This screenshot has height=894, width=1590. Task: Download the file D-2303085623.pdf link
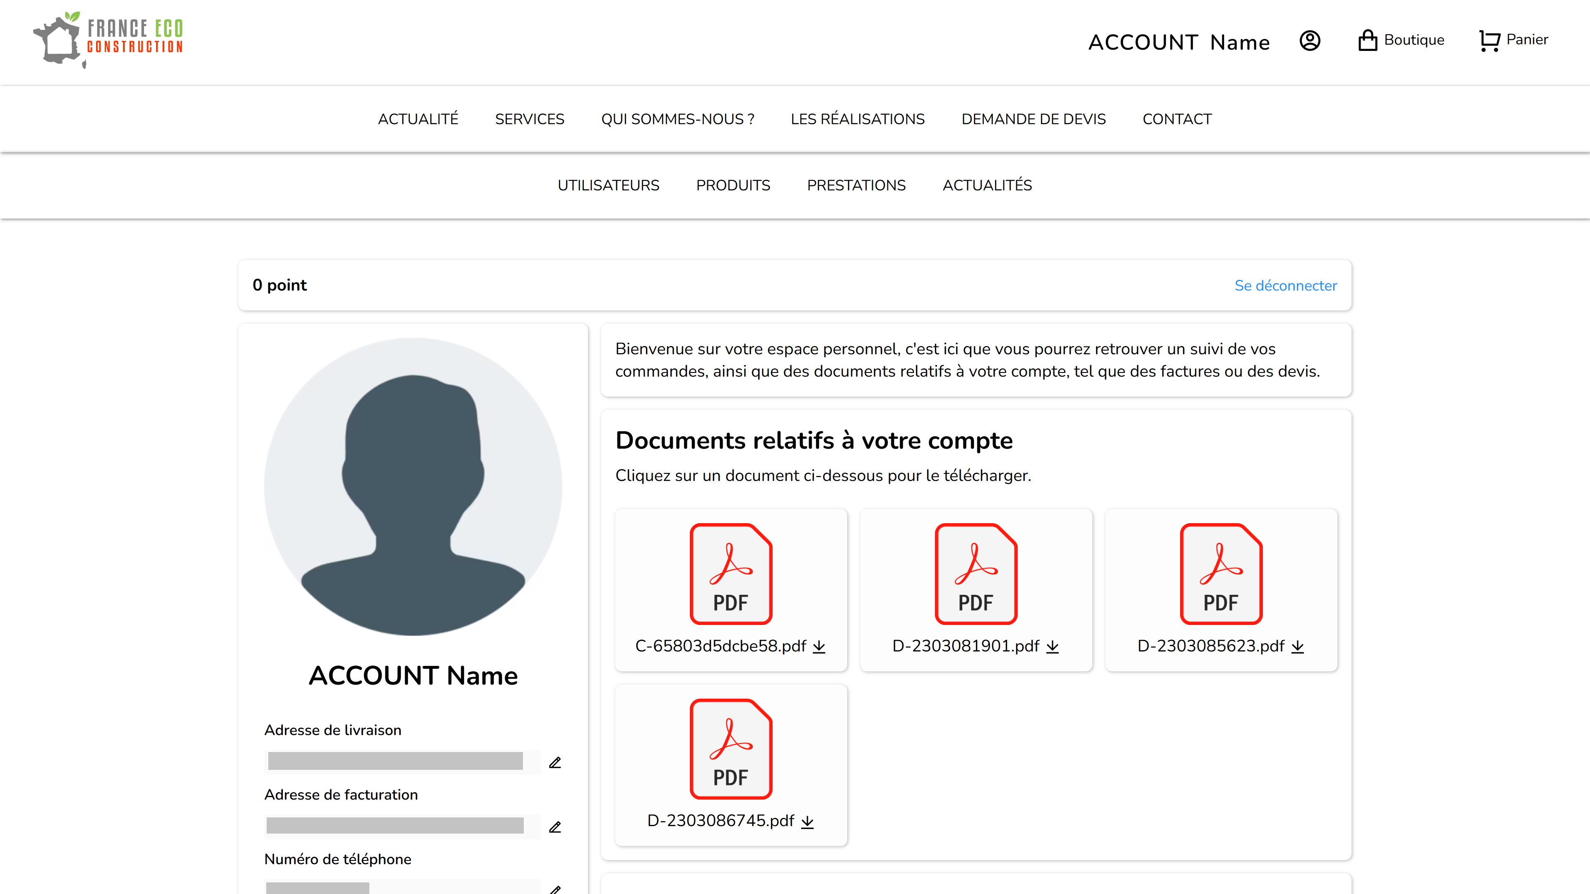pos(1210,646)
